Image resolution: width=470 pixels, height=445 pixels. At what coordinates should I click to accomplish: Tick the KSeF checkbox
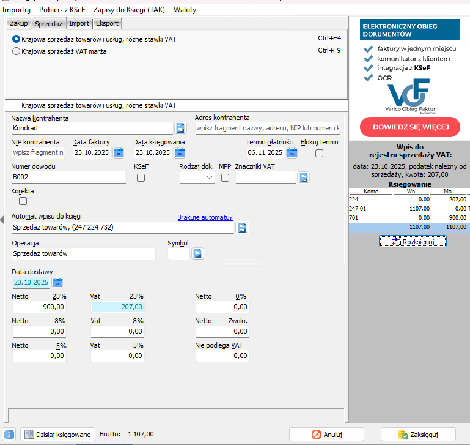[141, 178]
